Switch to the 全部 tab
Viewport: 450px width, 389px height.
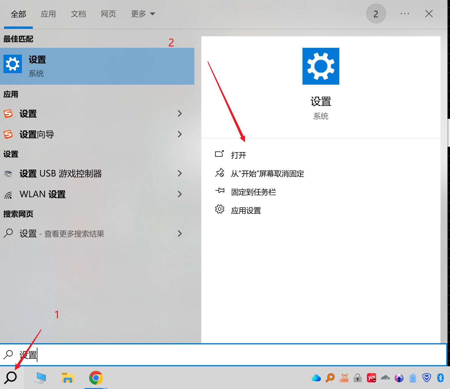point(18,14)
